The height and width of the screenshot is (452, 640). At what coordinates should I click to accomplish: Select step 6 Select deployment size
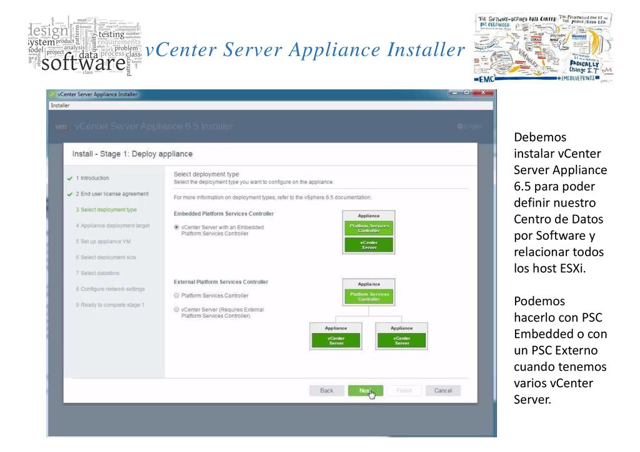(x=106, y=258)
